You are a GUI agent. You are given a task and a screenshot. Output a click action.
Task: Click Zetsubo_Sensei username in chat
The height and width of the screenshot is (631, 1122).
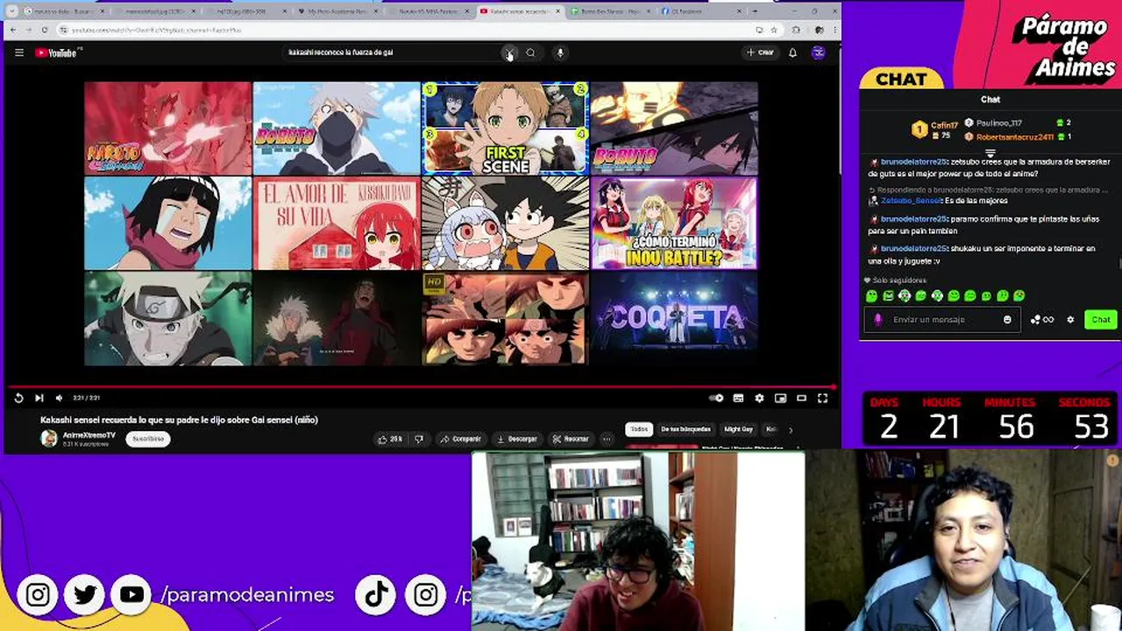point(912,201)
